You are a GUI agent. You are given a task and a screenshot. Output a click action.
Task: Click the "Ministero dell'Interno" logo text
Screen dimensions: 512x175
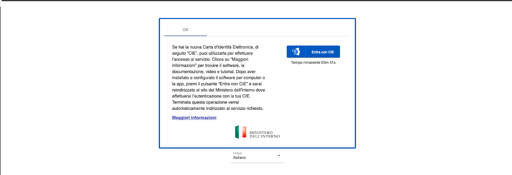[264, 134]
